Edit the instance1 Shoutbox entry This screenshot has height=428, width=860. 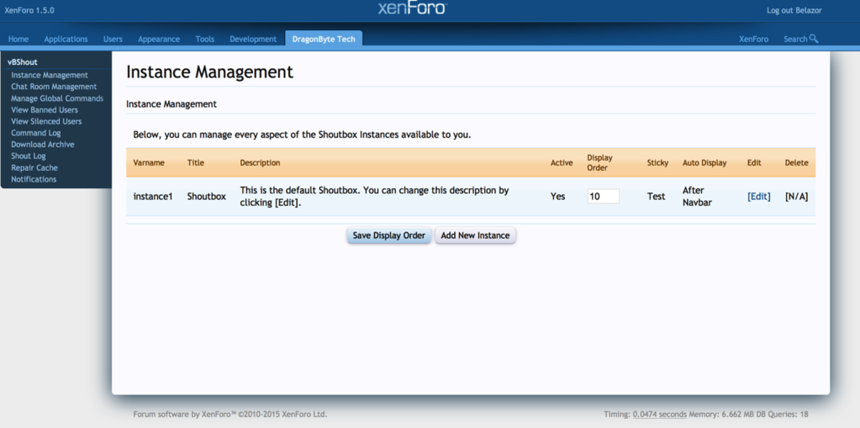[x=758, y=196]
